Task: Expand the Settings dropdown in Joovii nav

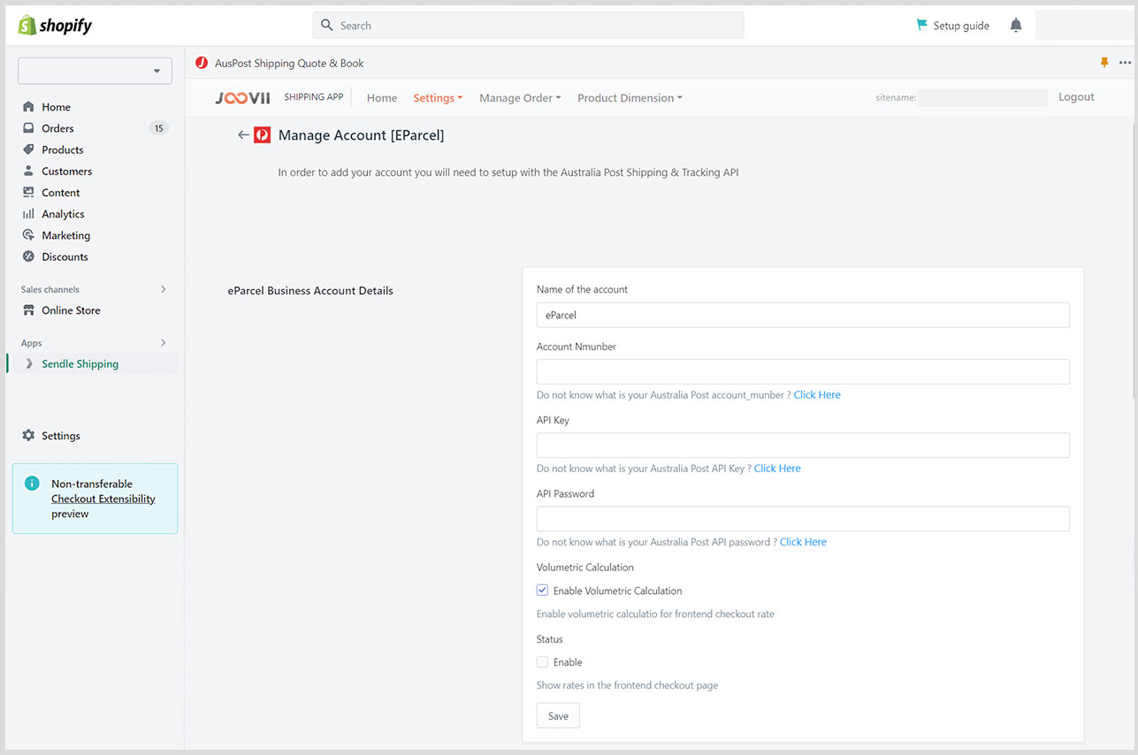Action: point(438,98)
